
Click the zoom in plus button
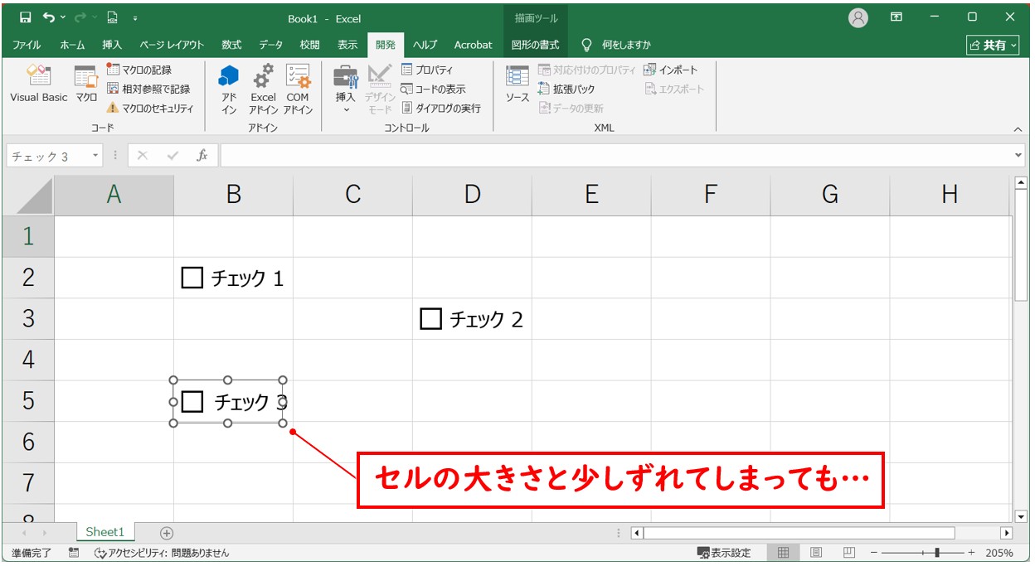pyautogui.click(x=971, y=553)
